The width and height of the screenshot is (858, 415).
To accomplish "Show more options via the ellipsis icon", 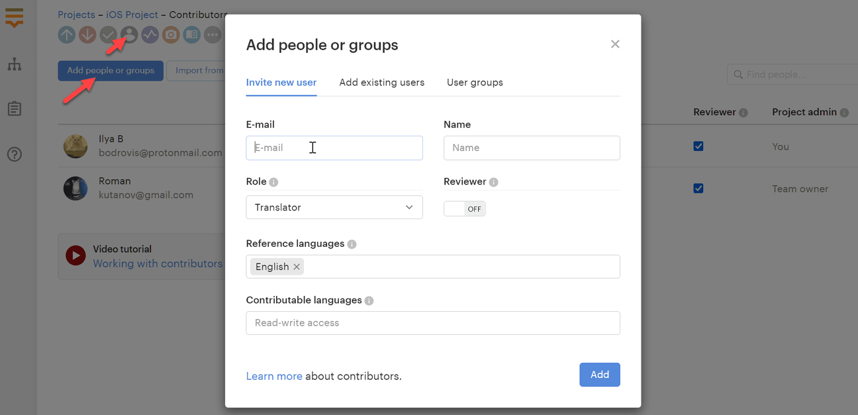I will (213, 34).
